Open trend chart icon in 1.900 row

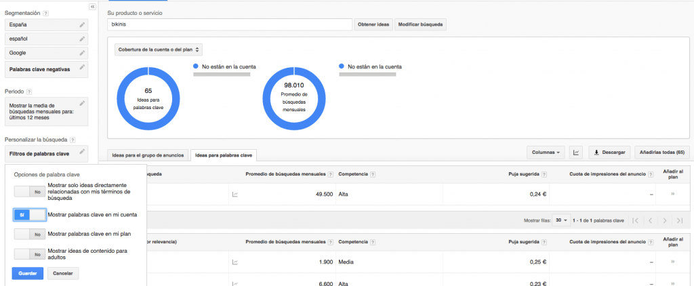[235, 262]
